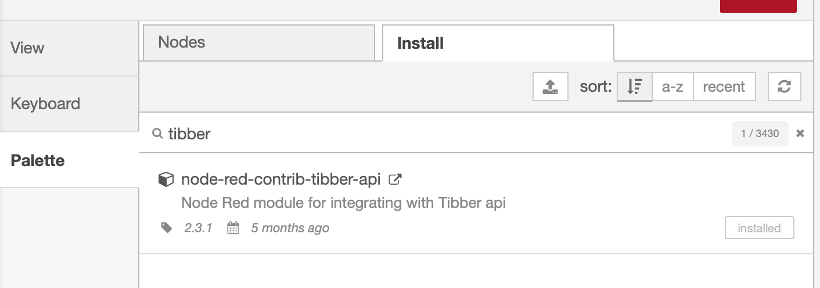Screen dimensions: 820x288
Task: Open the Keyboard settings section
Action: pyautogui.click(x=69, y=104)
